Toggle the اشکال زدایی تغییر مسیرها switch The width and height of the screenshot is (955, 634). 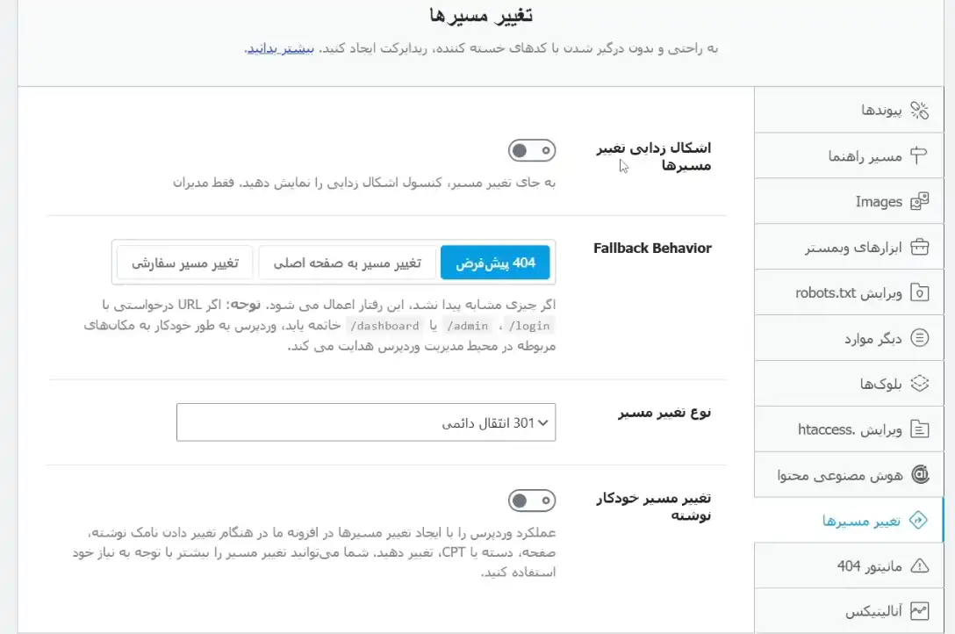(532, 150)
